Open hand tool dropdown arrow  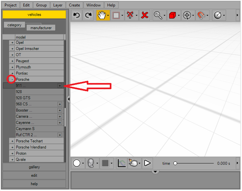coord(108,15)
